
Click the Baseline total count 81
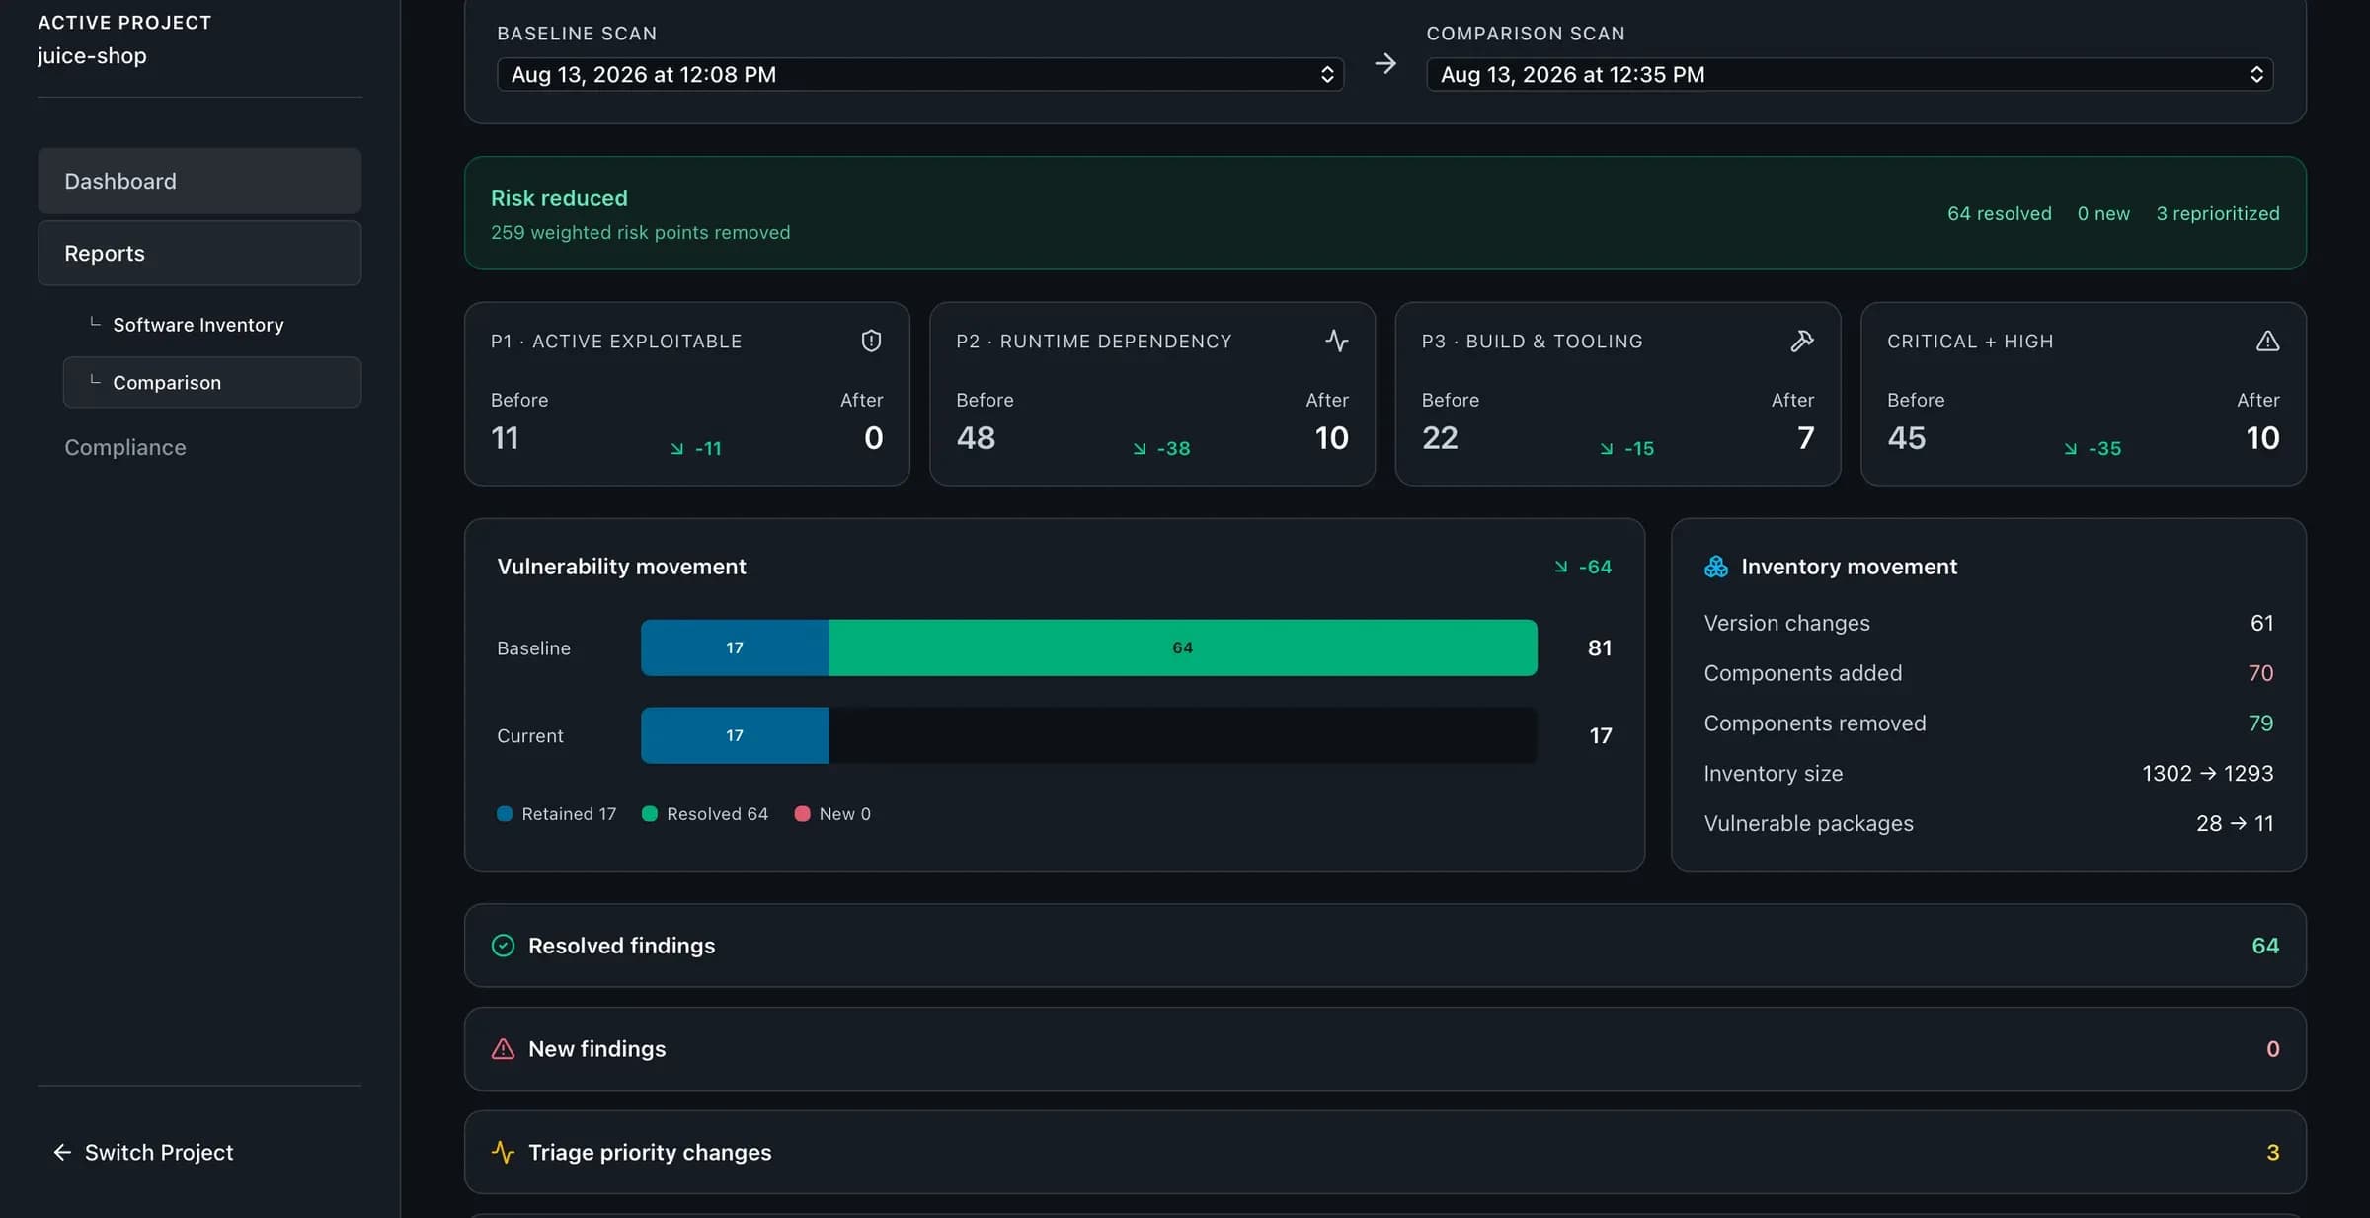click(x=1600, y=647)
